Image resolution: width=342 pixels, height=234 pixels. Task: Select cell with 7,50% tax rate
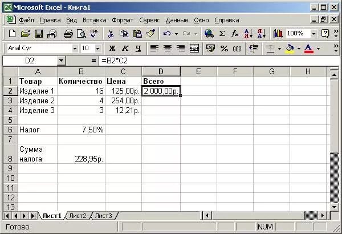[81, 130]
